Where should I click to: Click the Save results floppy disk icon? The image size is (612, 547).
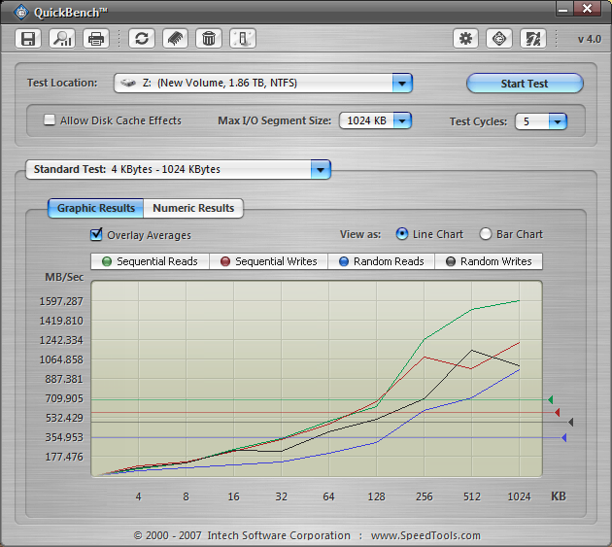click(28, 39)
